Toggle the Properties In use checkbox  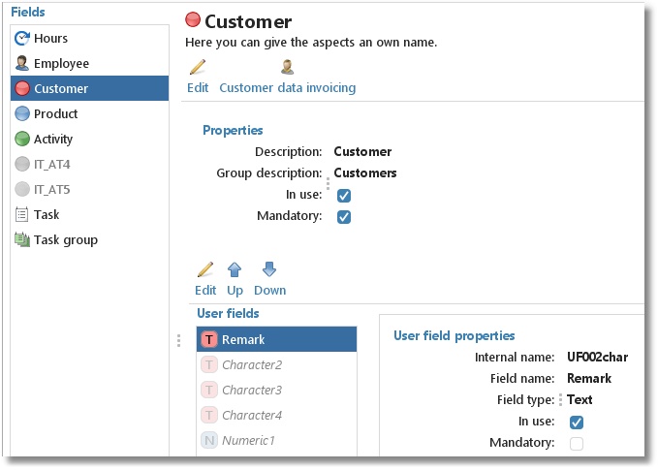click(344, 196)
